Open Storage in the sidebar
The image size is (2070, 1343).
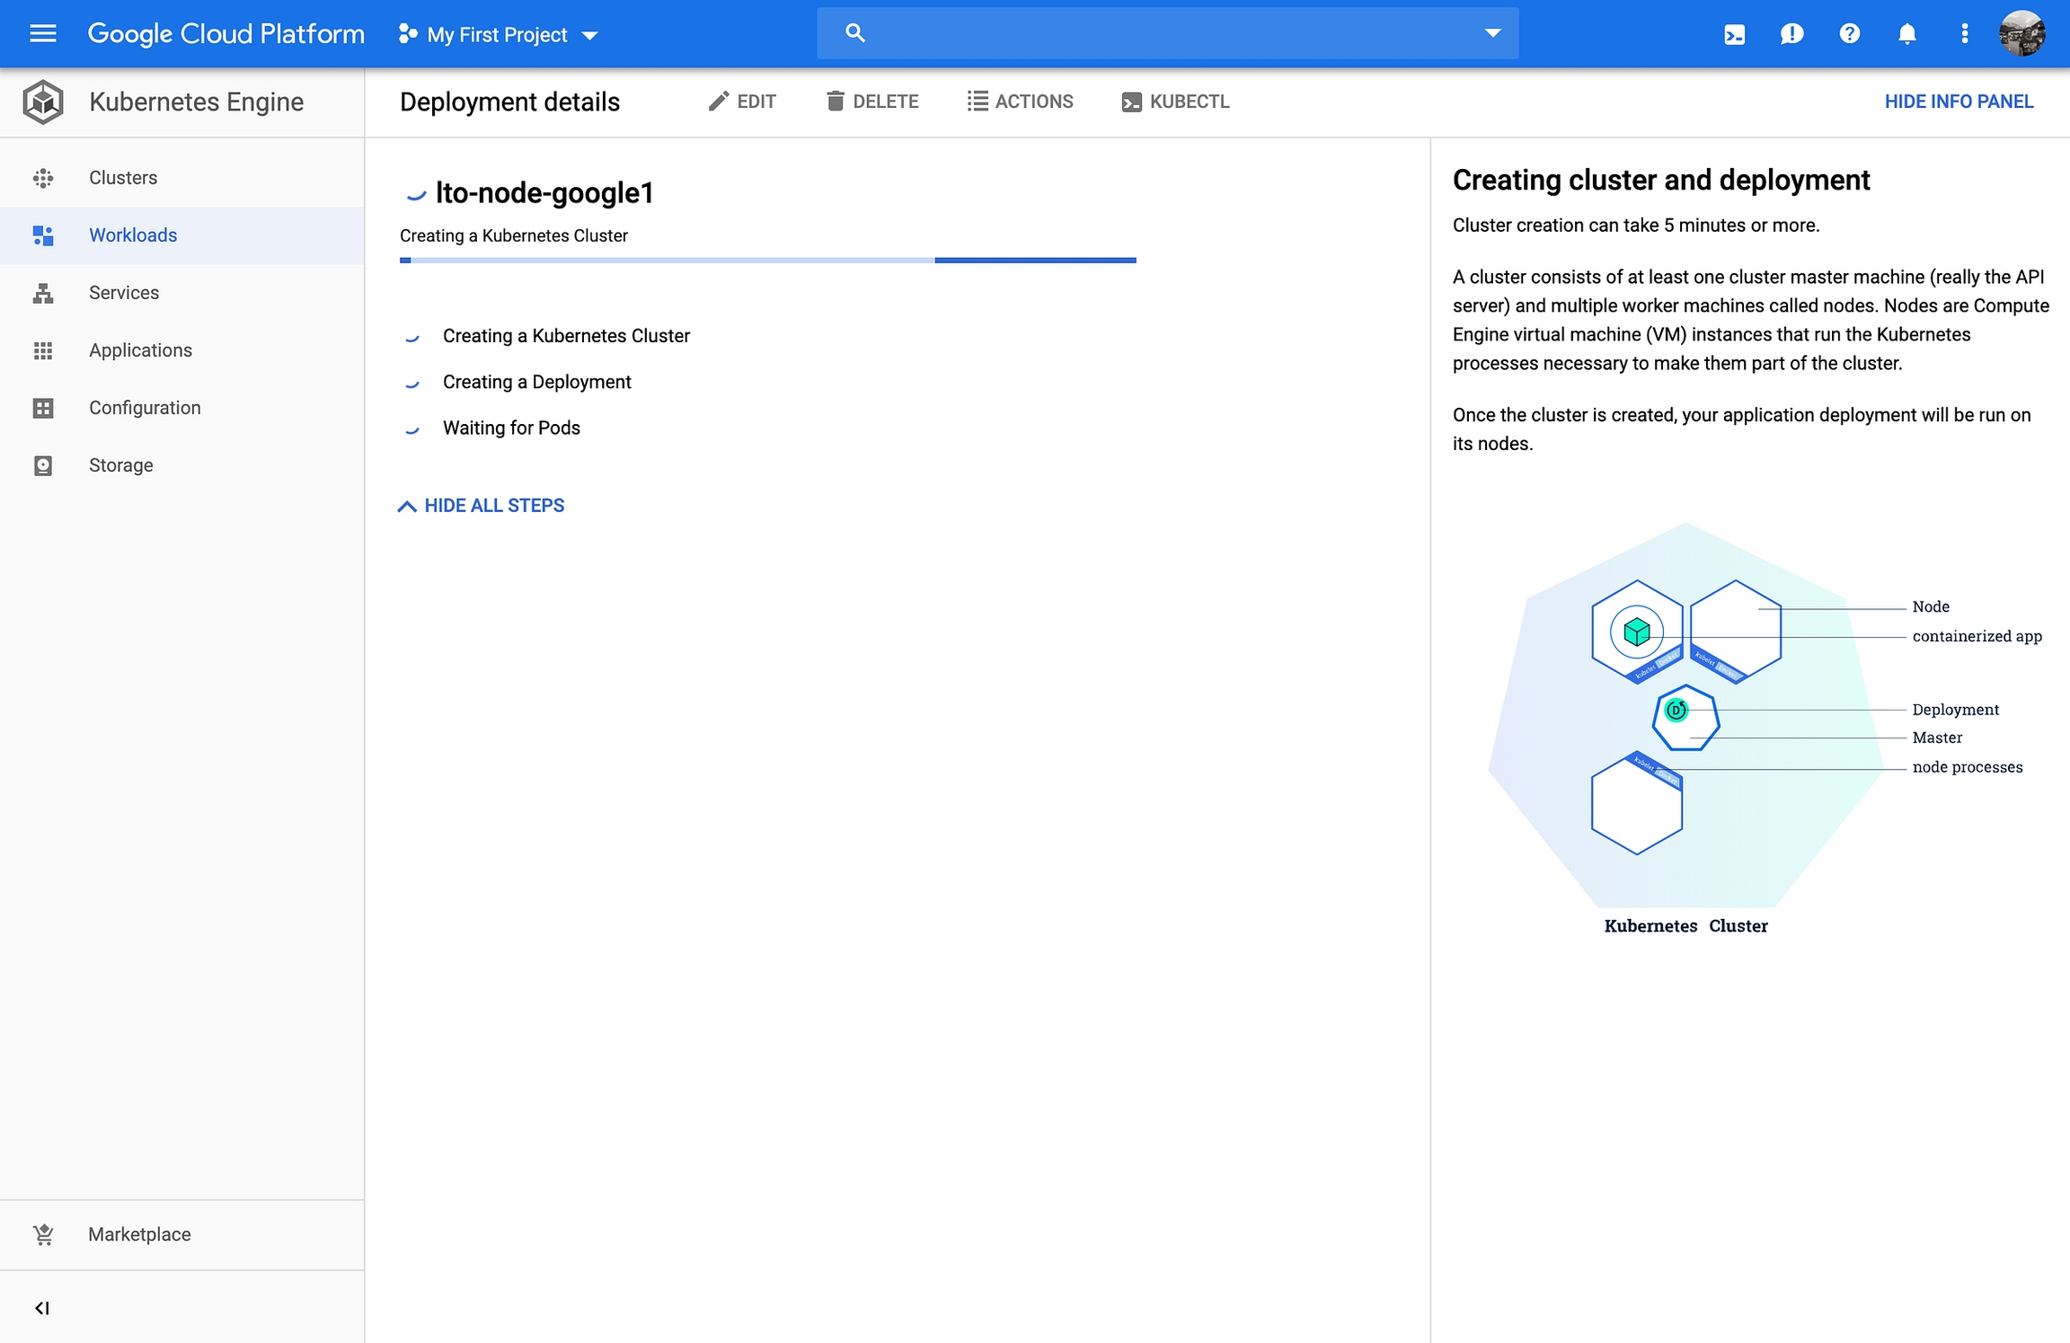[x=182, y=465]
